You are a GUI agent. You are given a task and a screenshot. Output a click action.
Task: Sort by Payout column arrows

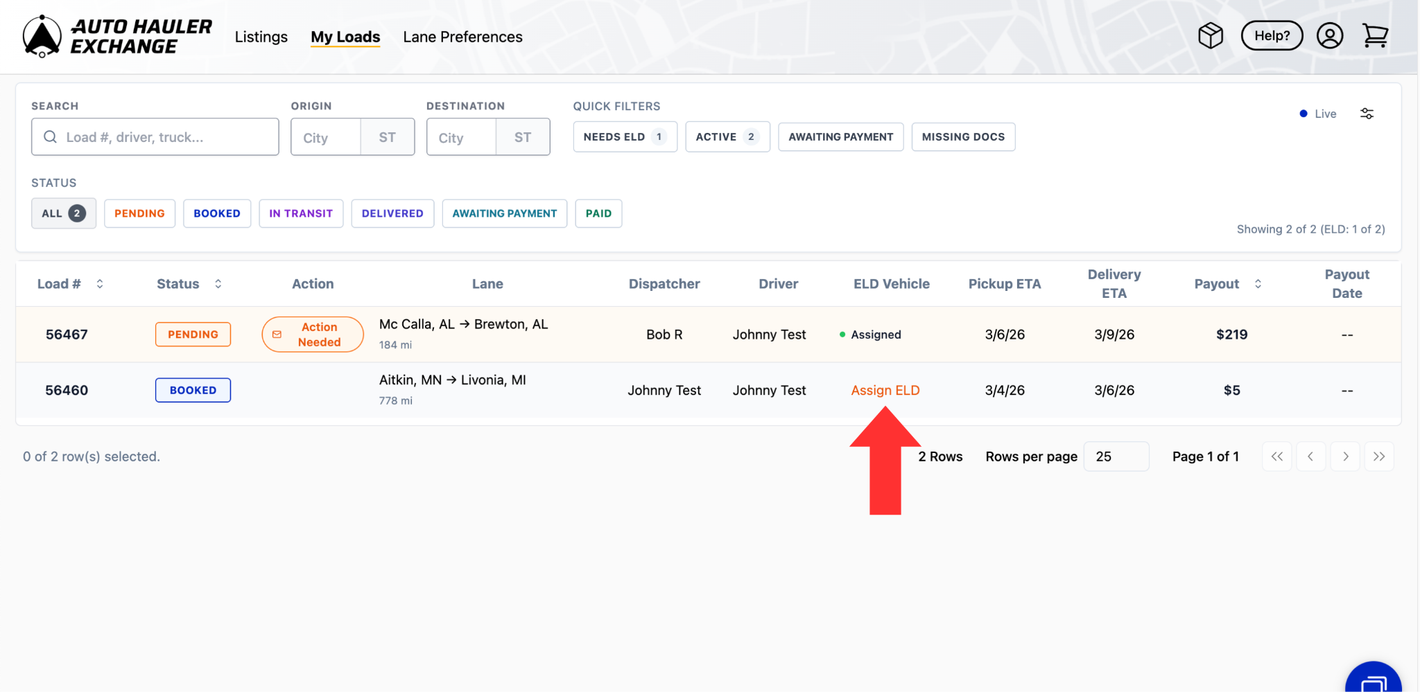[1258, 284]
